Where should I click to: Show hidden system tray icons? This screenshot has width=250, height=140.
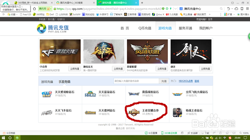(x=202, y=138)
